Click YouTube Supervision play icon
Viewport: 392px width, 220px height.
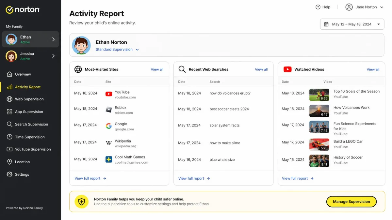point(9,149)
